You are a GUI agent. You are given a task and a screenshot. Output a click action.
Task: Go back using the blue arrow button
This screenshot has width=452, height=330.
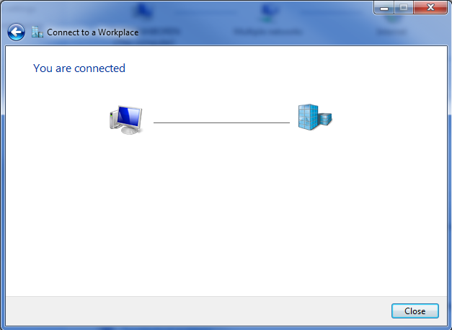click(x=16, y=32)
